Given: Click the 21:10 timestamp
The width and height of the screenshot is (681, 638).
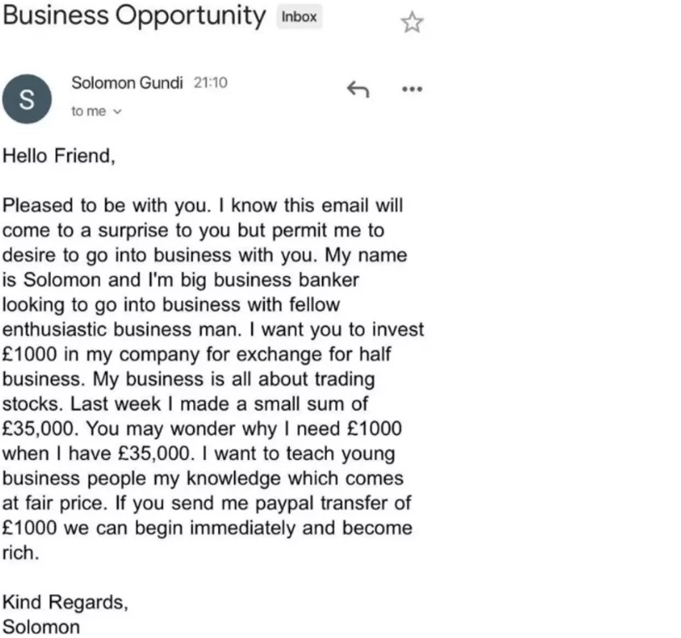Looking at the screenshot, I should point(211,83).
